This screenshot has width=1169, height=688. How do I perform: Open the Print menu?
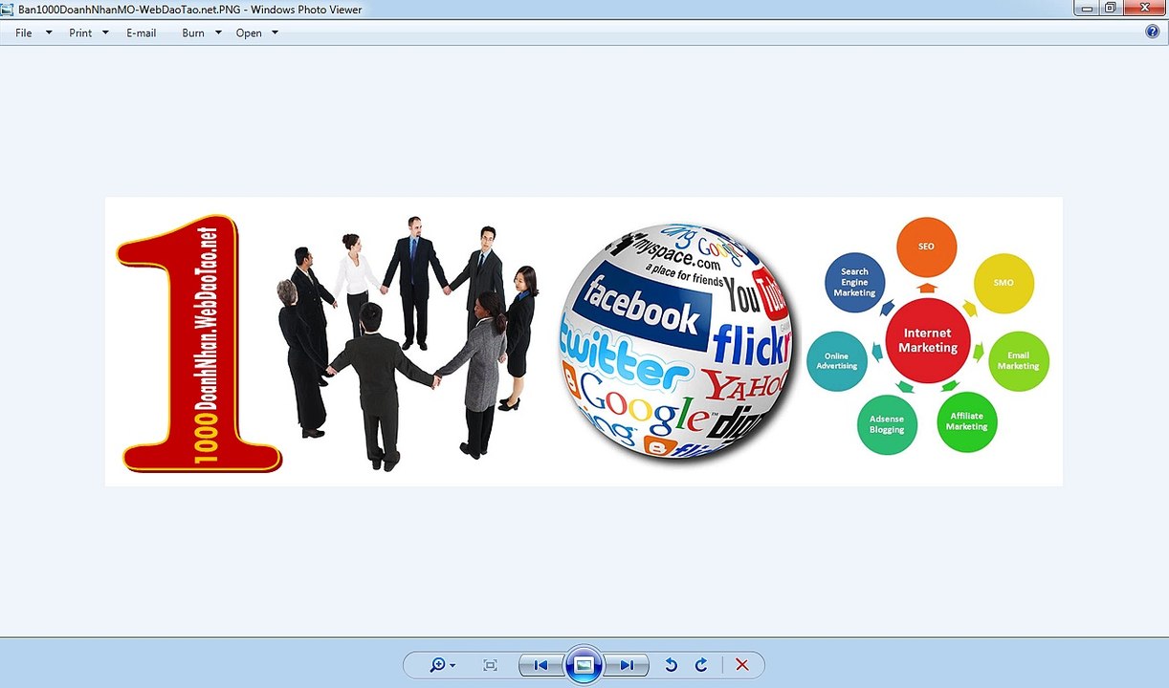(80, 32)
